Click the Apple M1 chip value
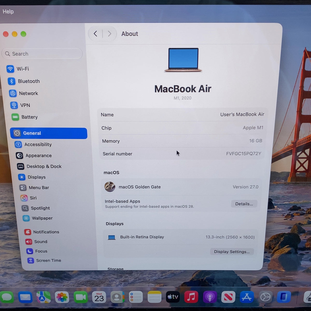Screen dimensions: 311x311 point(253,128)
